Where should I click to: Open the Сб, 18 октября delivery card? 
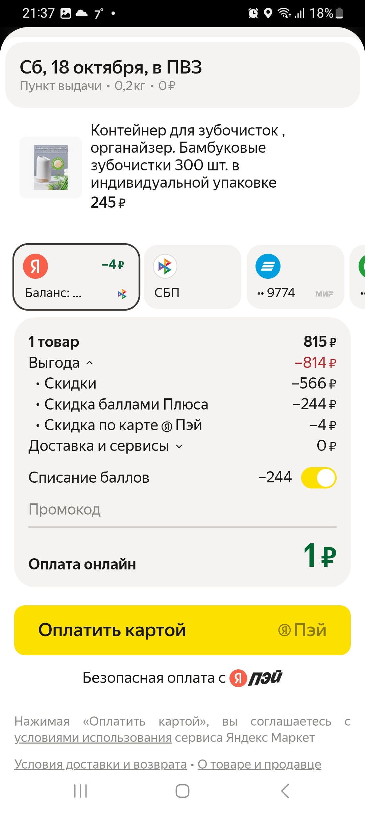(x=182, y=75)
